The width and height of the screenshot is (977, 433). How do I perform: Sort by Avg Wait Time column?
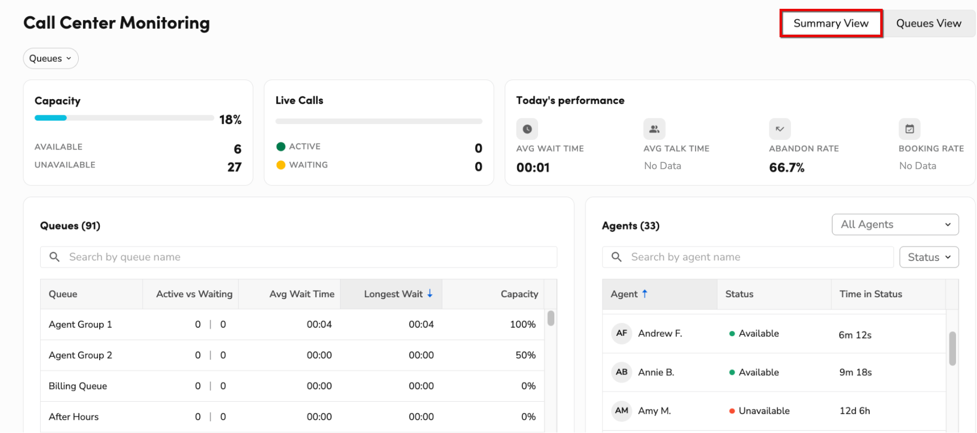289,294
